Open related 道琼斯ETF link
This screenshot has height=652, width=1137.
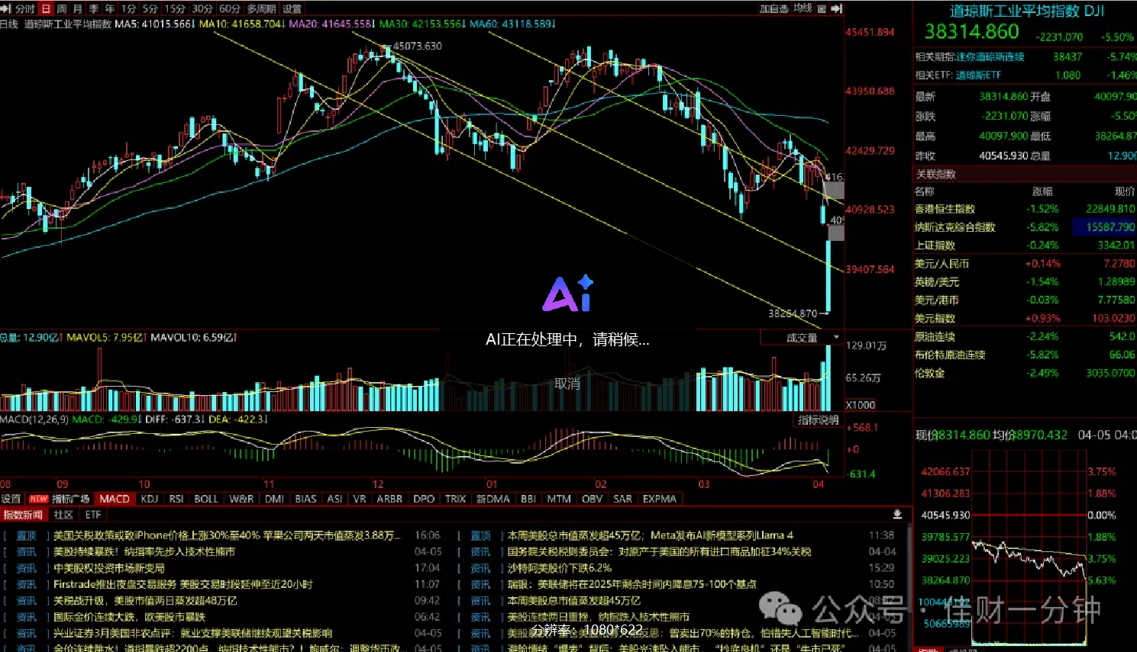pyautogui.click(x=978, y=75)
